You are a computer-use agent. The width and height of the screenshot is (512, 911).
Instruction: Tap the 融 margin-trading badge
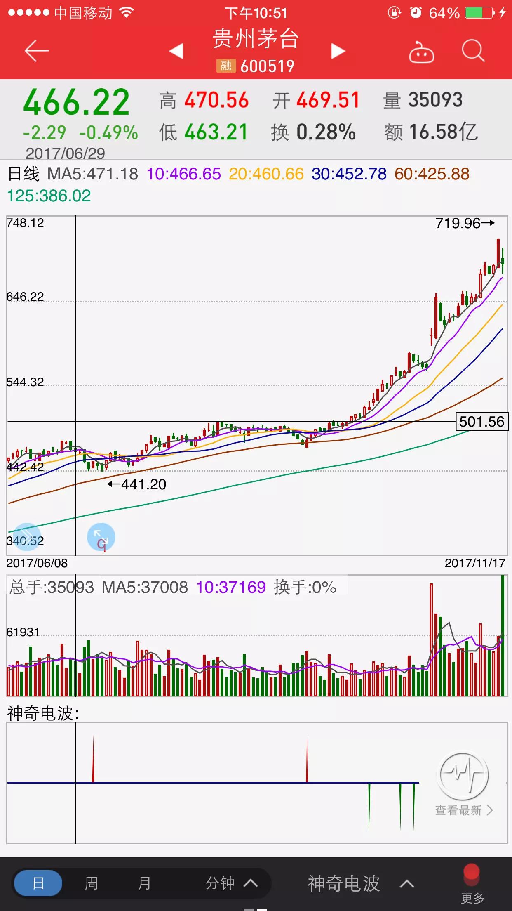click(x=226, y=66)
